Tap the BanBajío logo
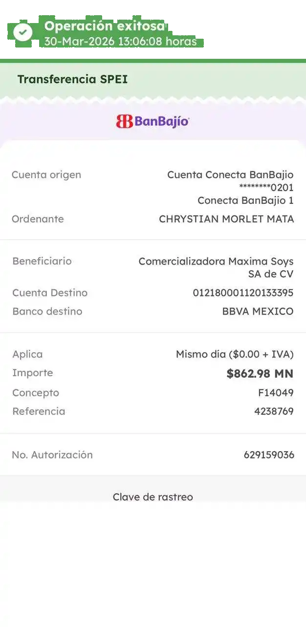Viewport: 306px width, 627px height. pos(153,121)
